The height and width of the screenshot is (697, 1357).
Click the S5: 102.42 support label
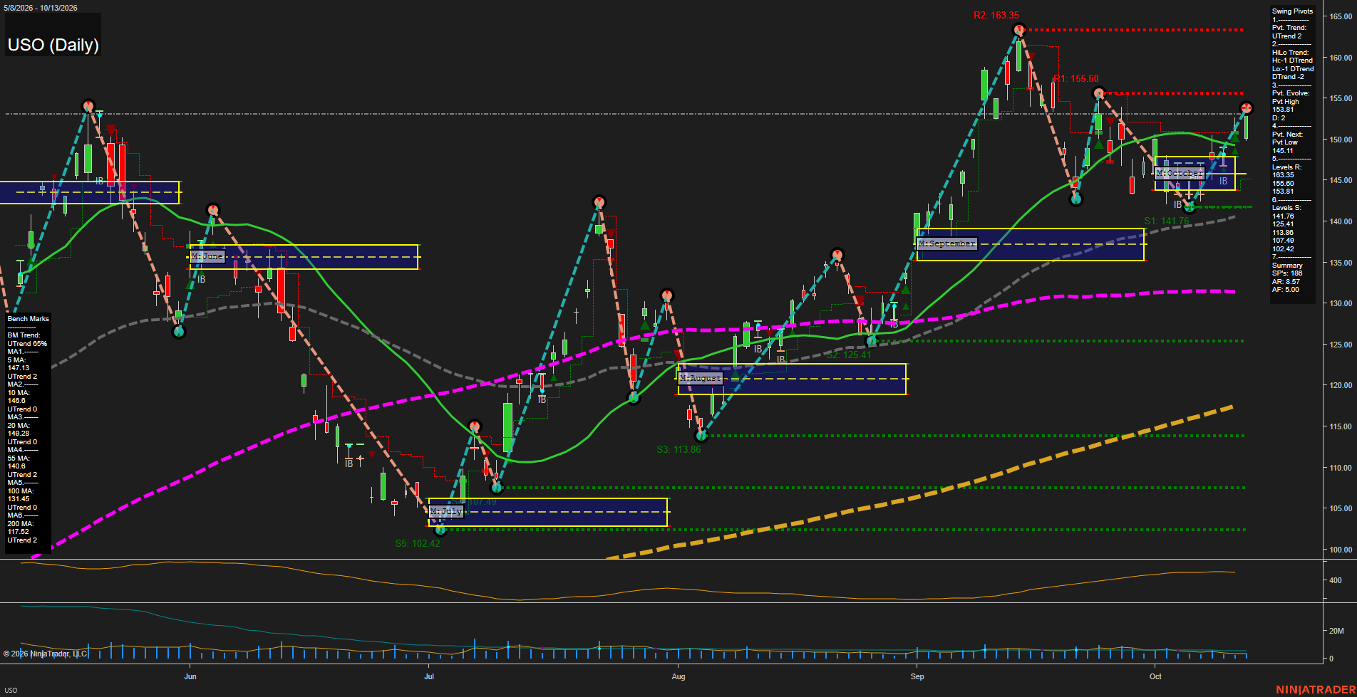pos(418,543)
